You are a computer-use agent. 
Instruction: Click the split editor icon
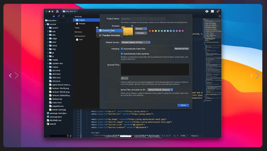(220, 16)
